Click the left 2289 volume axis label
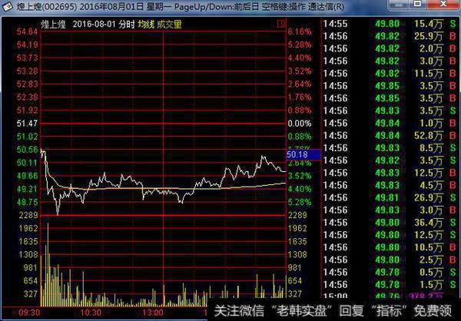Viewport: 461px width, 321px height. click(29, 215)
